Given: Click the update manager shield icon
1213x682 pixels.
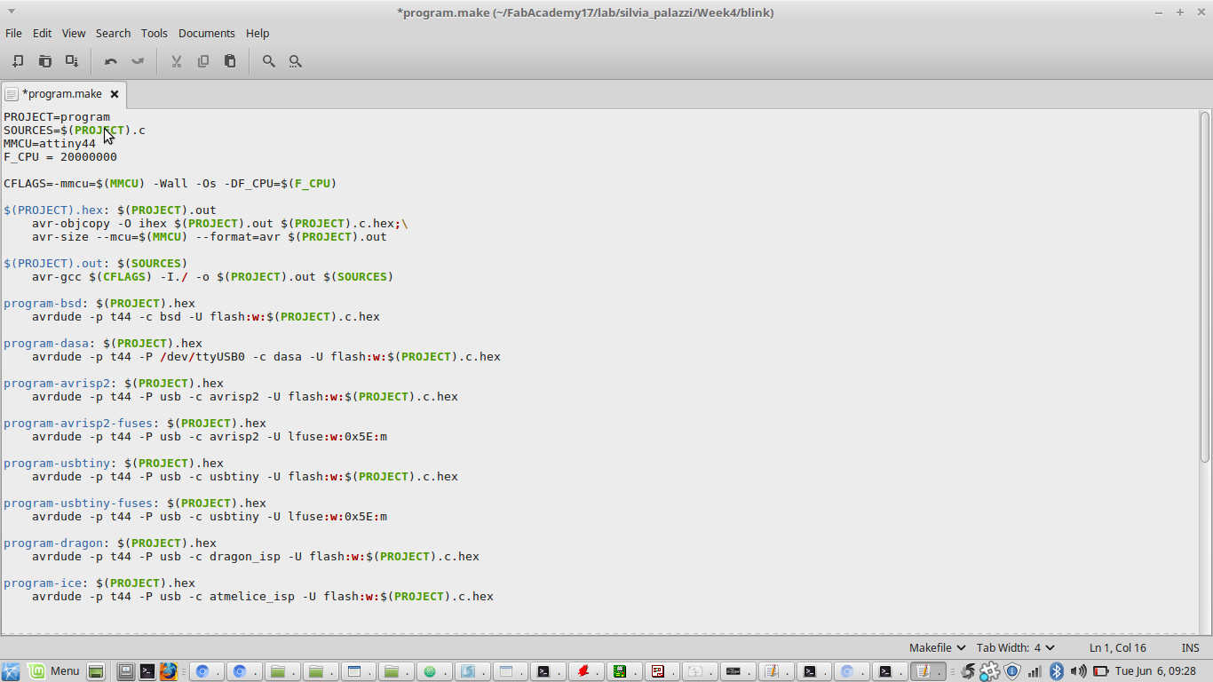Looking at the screenshot, I should point(1011,670).
